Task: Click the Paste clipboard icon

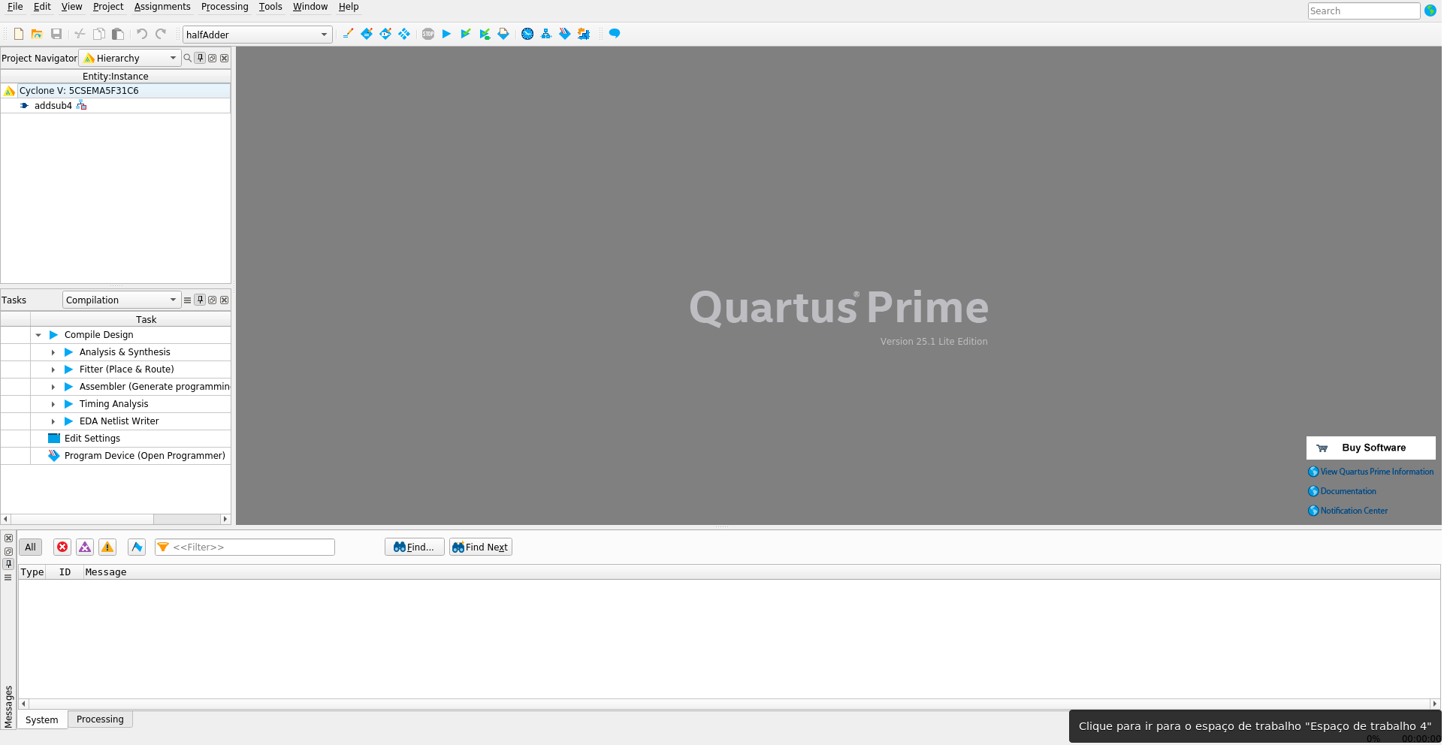Action: pyautogui.click(x=118, y=34)
